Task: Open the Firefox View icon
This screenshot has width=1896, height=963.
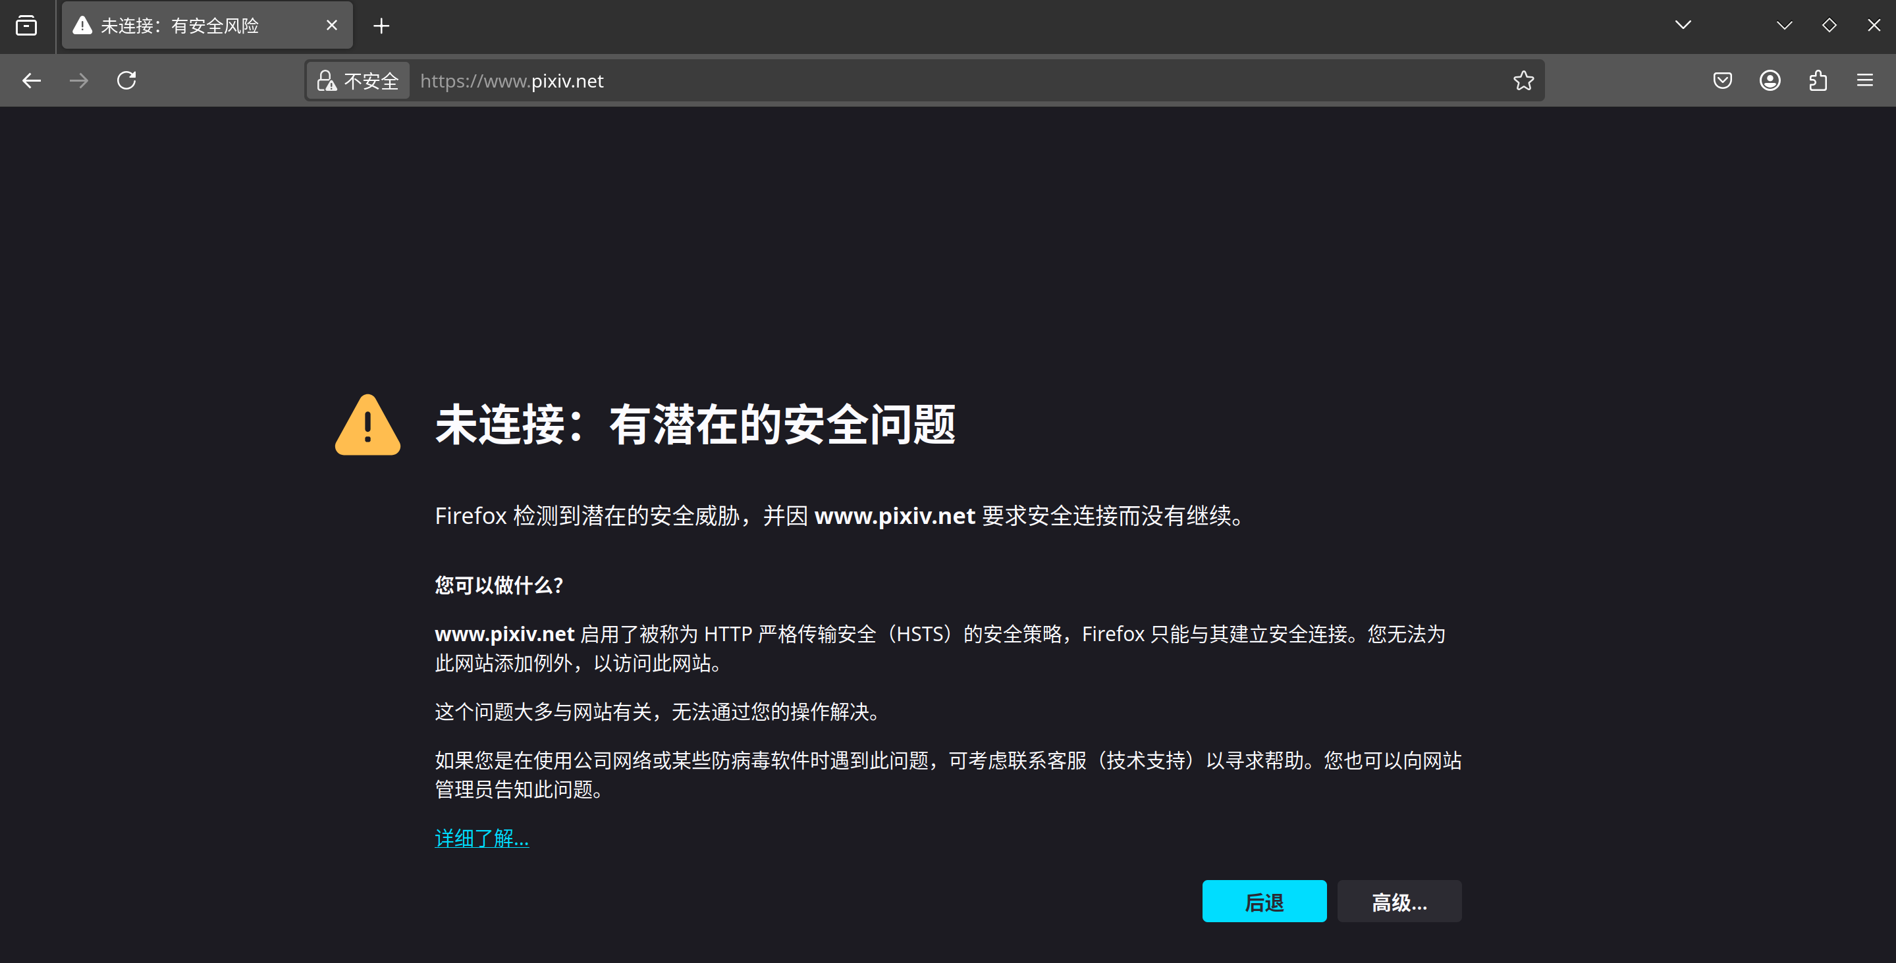Action: click(x=26, y=26)
